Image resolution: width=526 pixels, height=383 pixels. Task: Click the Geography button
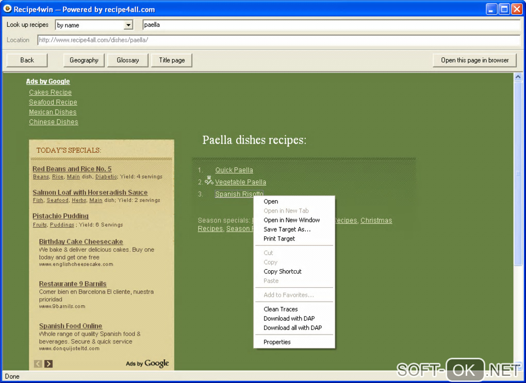84,60
